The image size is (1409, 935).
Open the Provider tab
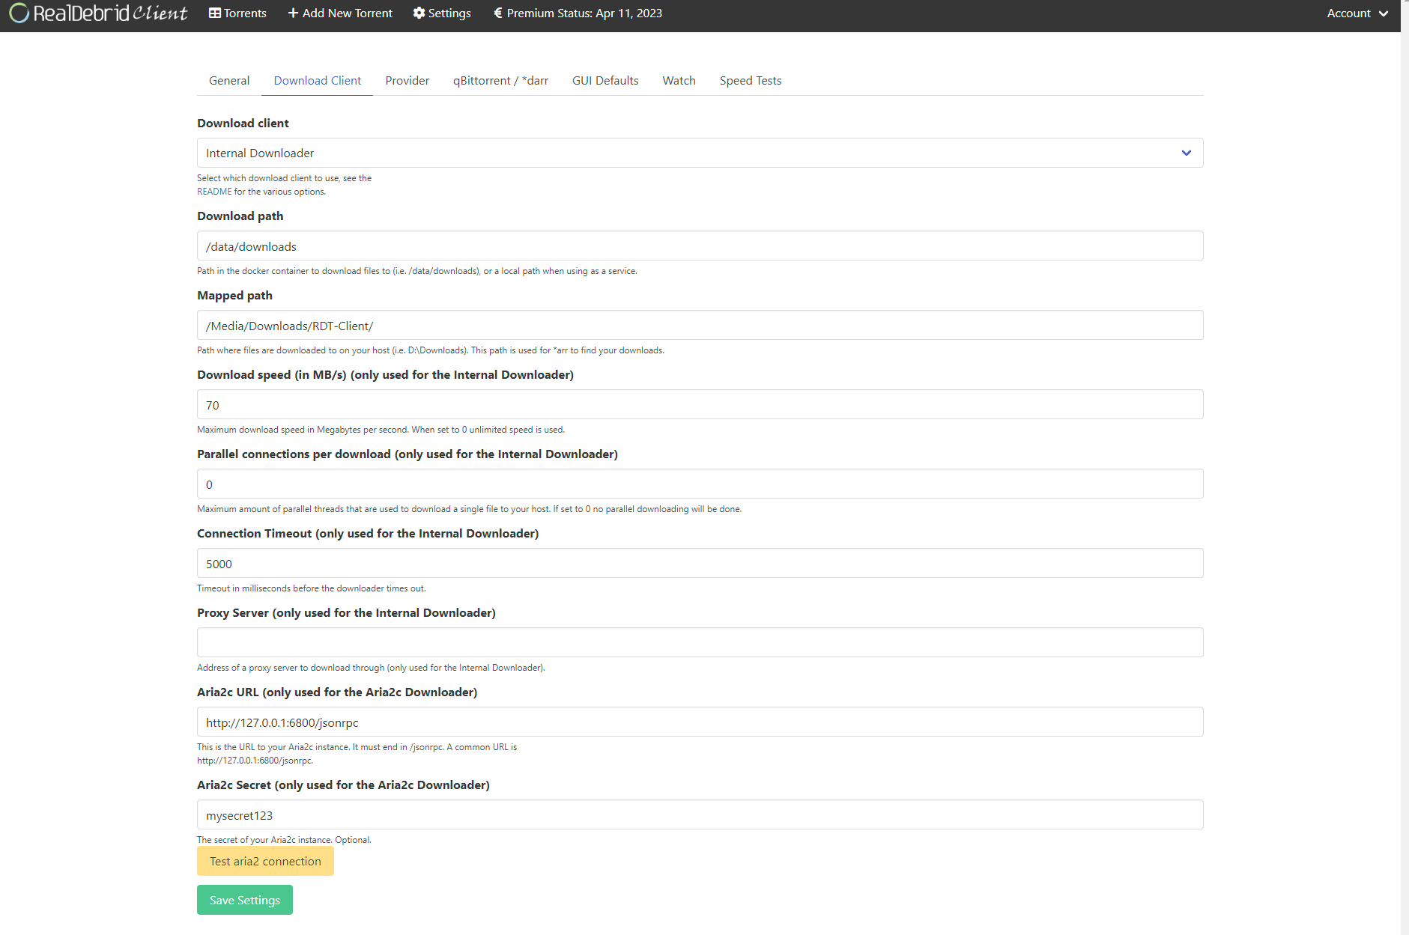[407, 80]
